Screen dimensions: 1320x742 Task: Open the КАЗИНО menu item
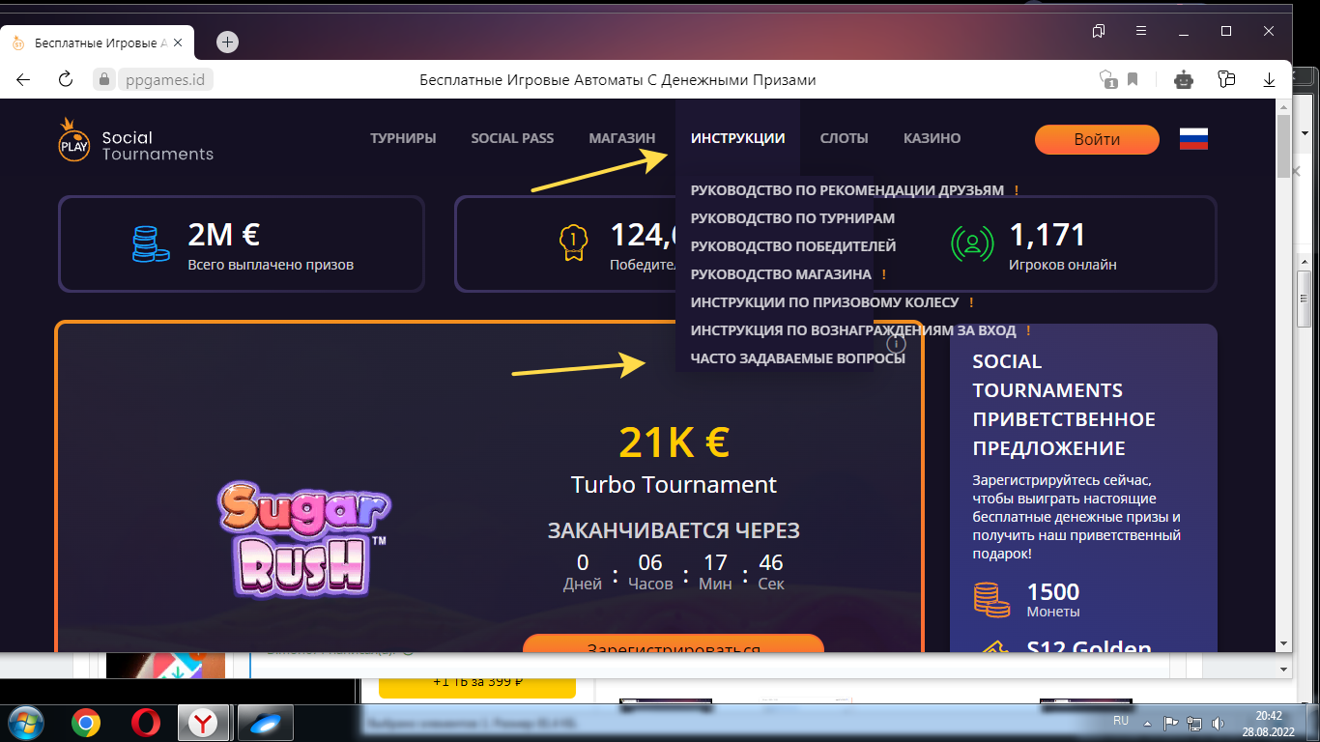[933, 138]
